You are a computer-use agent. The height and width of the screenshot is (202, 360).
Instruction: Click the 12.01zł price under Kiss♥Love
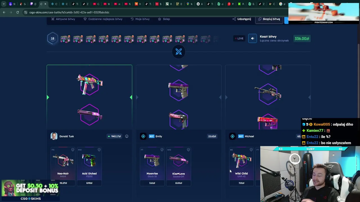pos(179,183)
